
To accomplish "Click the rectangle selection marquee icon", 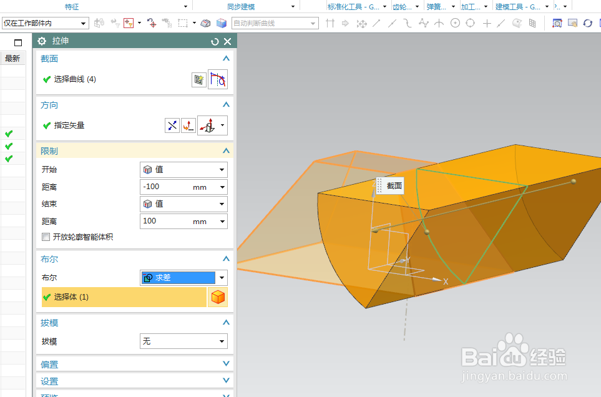I will [183, 23].
